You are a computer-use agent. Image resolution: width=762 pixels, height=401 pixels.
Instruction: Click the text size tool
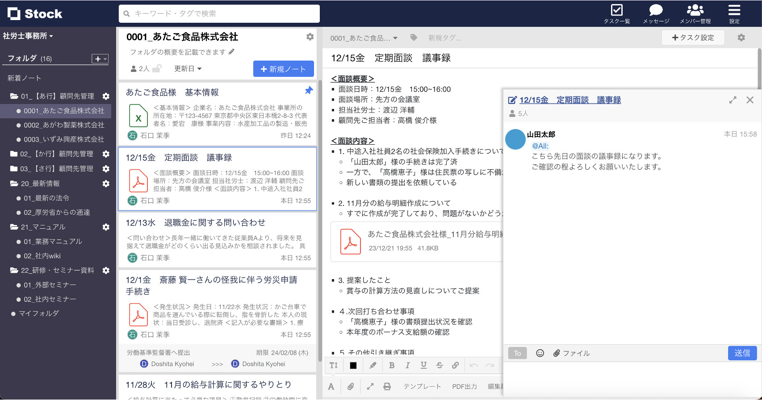(334, 365)
